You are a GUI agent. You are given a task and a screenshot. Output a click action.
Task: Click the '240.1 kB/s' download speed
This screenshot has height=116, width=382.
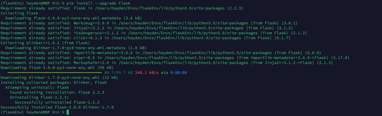(147, 73)
